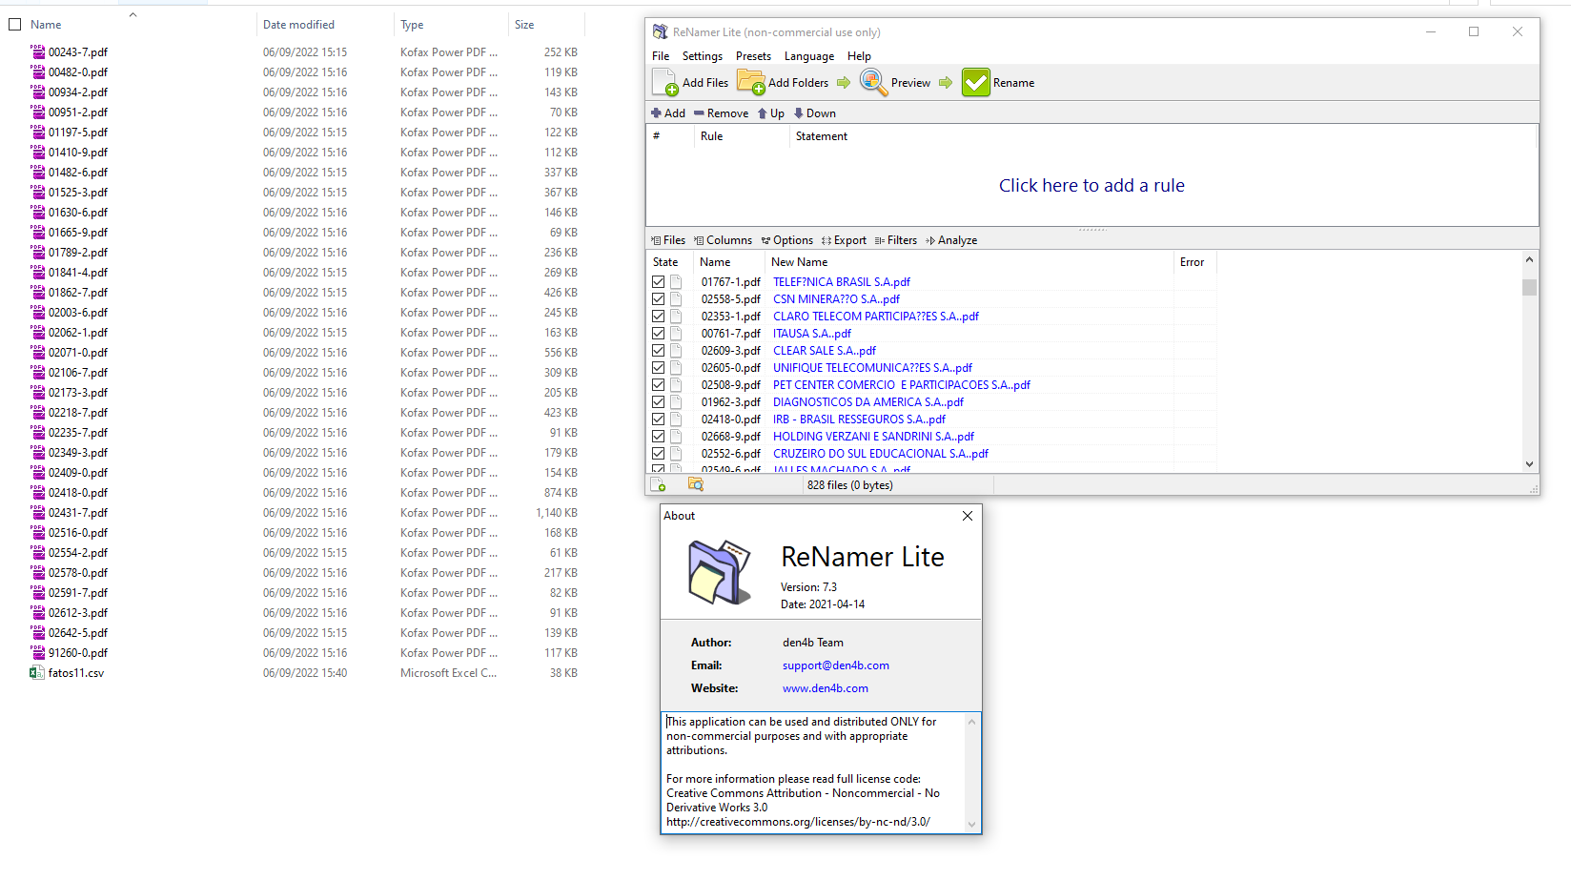
Task: Open the Options dropdown menu
Action: click(x=787, y=240)
